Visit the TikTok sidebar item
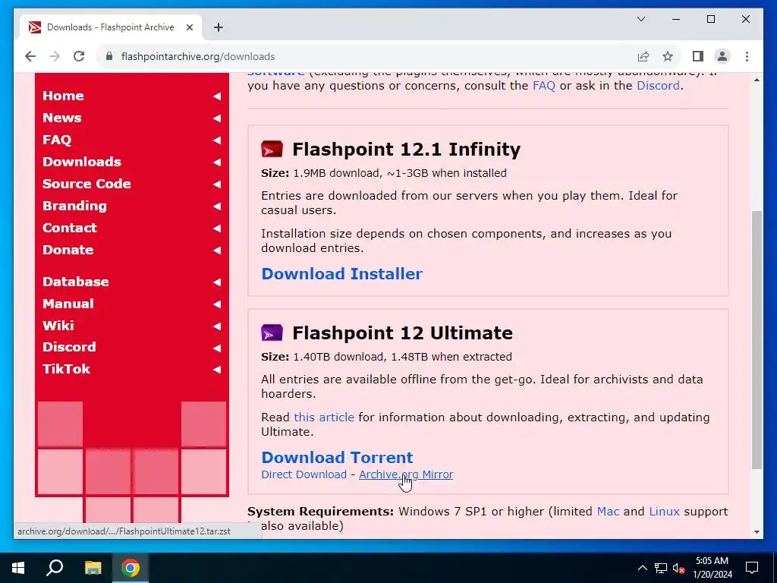777x583 pixels. tap(67, 369)
